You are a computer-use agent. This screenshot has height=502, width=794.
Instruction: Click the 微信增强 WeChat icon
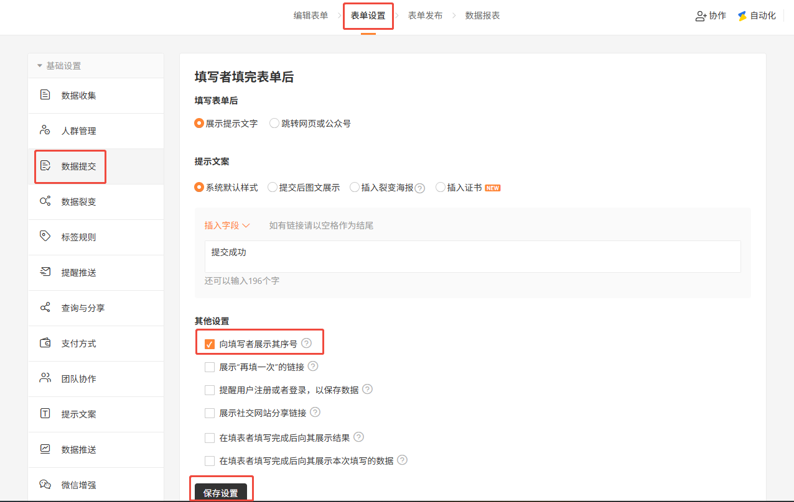[x=45, y=485]
